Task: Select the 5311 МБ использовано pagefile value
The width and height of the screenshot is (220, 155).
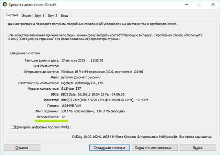Action: pos(93,111)
